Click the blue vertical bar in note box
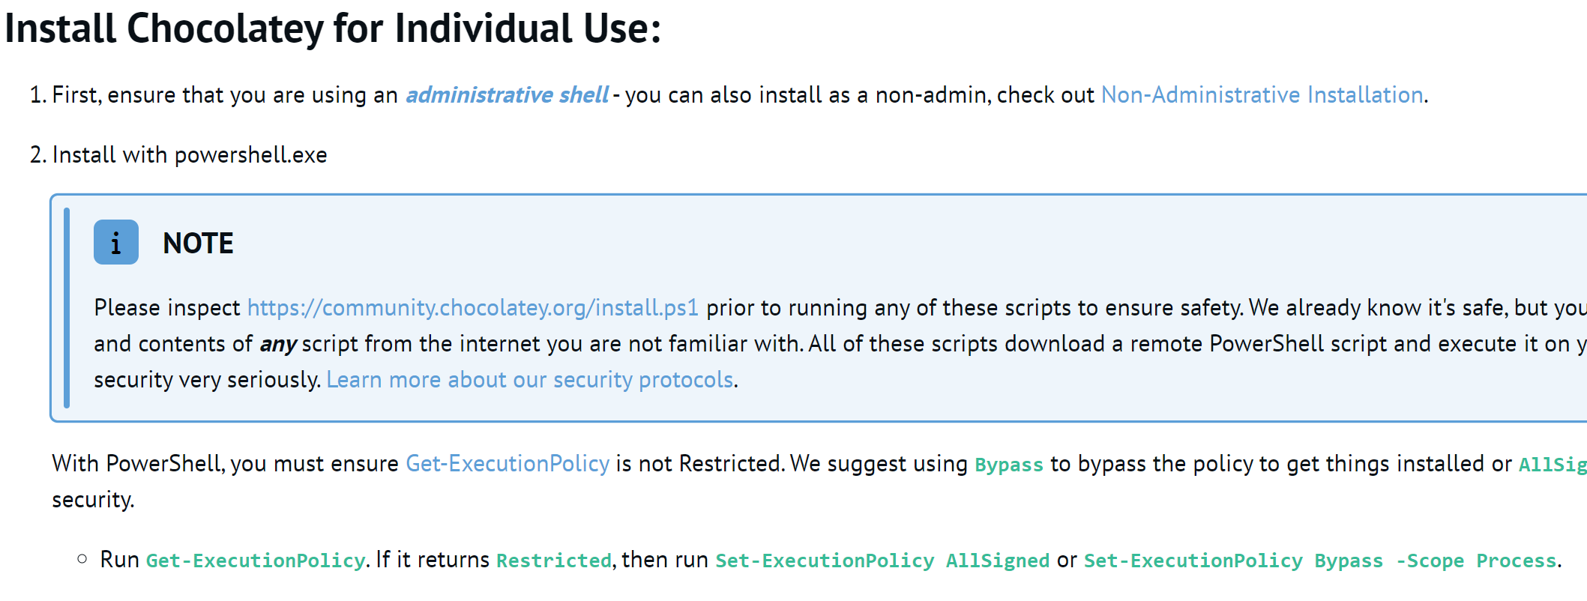The width and height of the screenshot is (1587, 601). 67,308
